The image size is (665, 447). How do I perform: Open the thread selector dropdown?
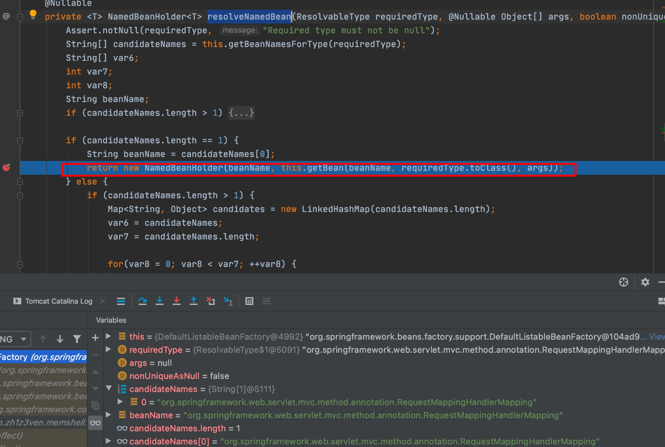15,339
